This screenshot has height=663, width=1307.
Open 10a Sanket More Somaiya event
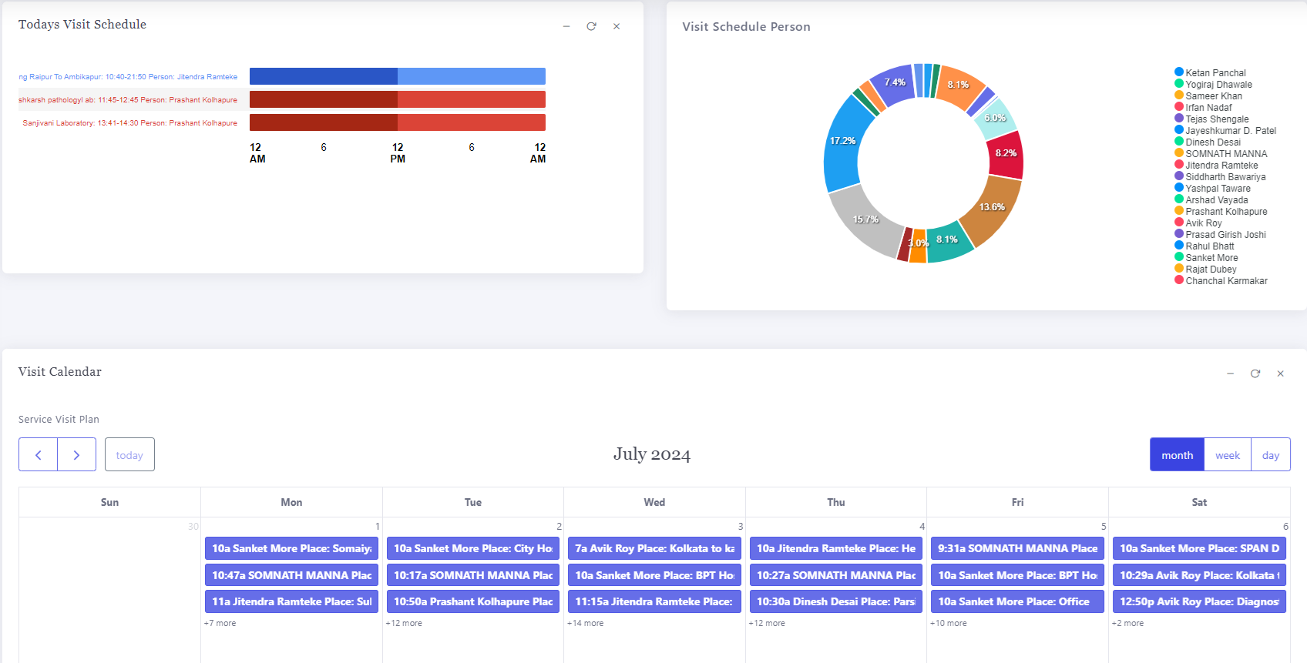(291, 548)
